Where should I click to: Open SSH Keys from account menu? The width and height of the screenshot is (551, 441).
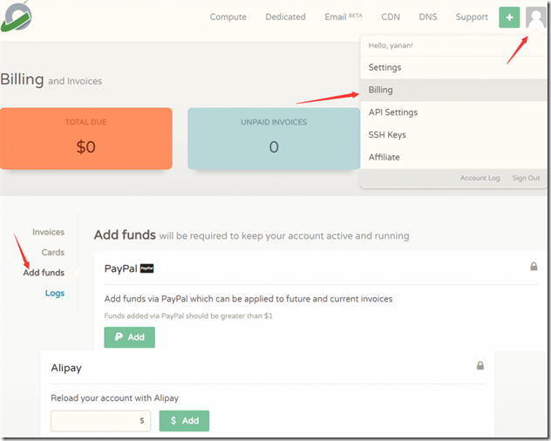[387, 135]
